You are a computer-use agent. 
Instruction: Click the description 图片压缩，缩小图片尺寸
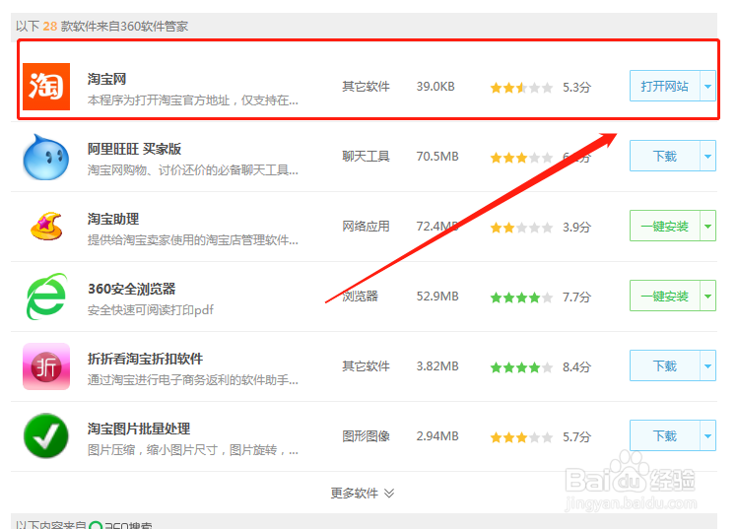point(193,449)
